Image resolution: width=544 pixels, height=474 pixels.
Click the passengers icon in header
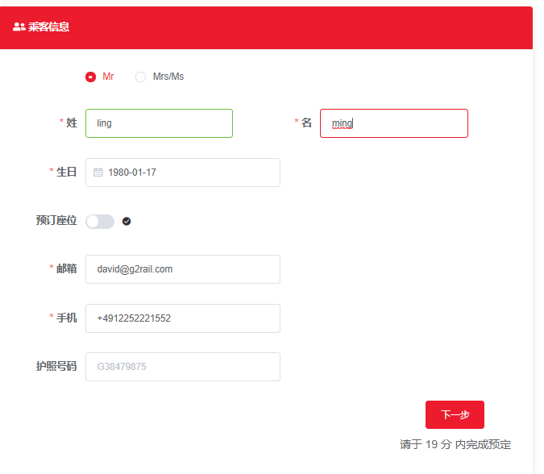pos(19,27)
